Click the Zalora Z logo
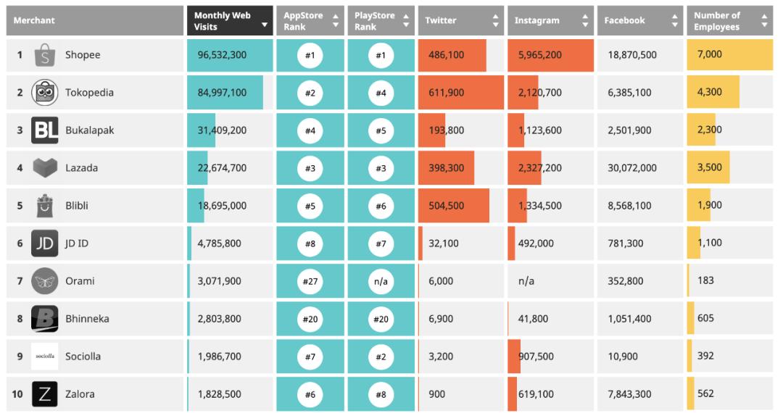Image resolution: width=783 pixels, height=413 pixels. [44, 393]
